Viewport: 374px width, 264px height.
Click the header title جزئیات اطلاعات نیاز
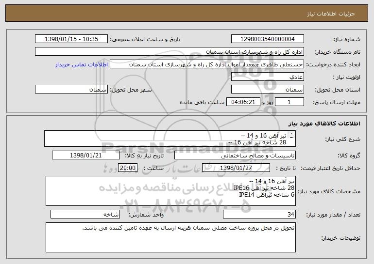[x=331, y=14]
